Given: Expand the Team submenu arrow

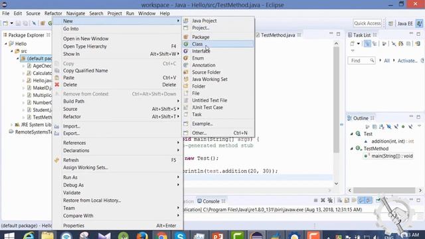Looking at the screenshot, I should (178, 208).
